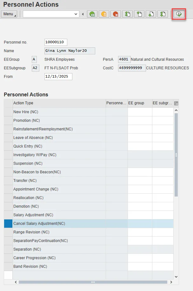This screenshot has height=291, width=193.
Task: Click into the From date field
Action: click(58, 77)
